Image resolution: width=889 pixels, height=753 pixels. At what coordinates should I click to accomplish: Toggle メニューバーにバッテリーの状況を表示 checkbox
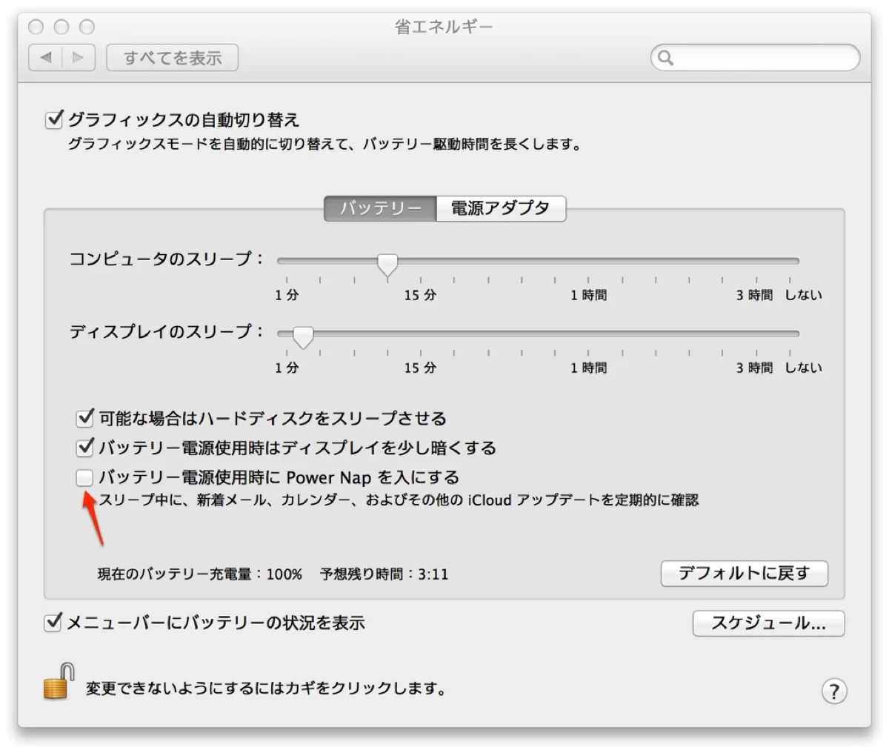click(x=53, y=623)
